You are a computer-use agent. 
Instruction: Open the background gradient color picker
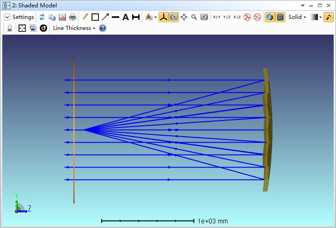tap(316, 17)
